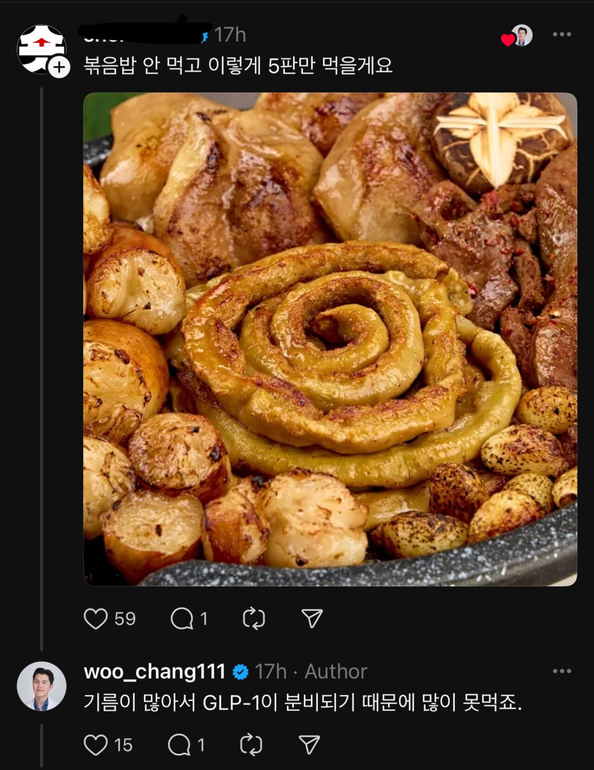The width and height of the screenshot is (594, 770).
Task: Open top post's 17h timestamp
Action: click(x=230, y=35)
